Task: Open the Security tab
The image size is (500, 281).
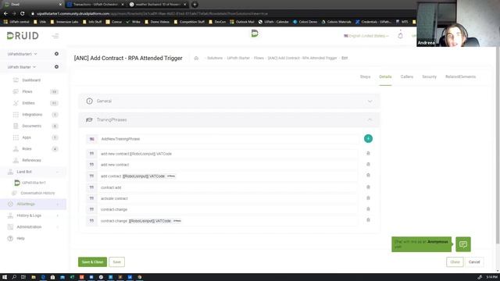Action: (429, 76)
